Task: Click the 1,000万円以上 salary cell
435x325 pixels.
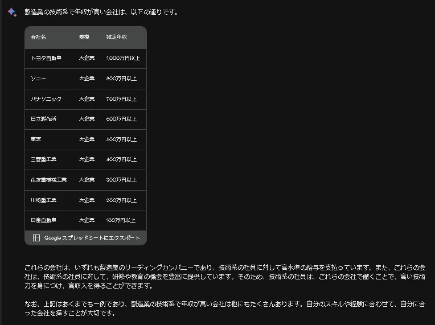Action: 123,58
